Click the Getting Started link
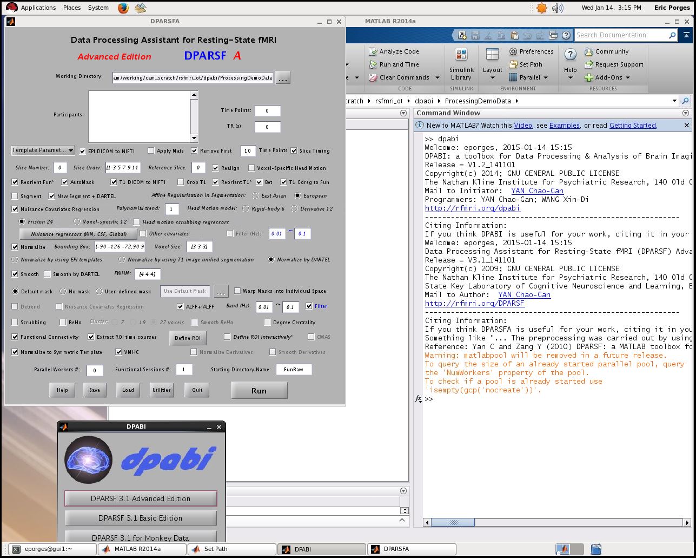The height and width of the screenshot is (558, 696). (632, 125)
